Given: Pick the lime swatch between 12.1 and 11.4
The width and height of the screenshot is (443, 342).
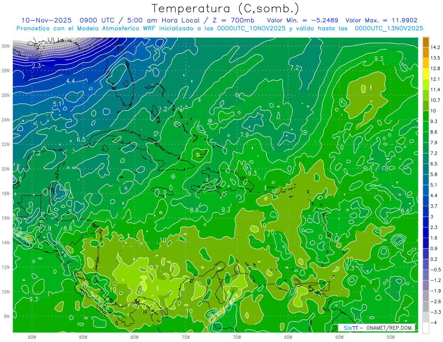Looking at the screenshot, I should click(x=426, y=84).
